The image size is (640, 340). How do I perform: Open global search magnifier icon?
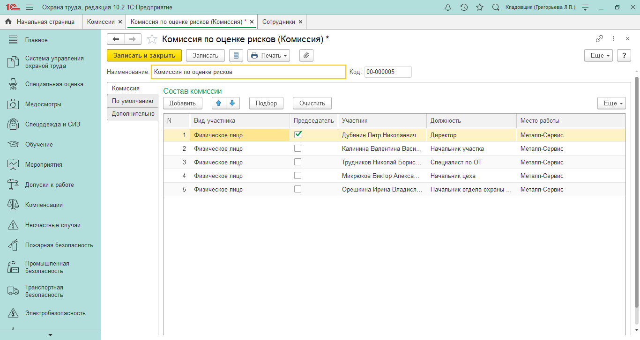pos(496,7)
